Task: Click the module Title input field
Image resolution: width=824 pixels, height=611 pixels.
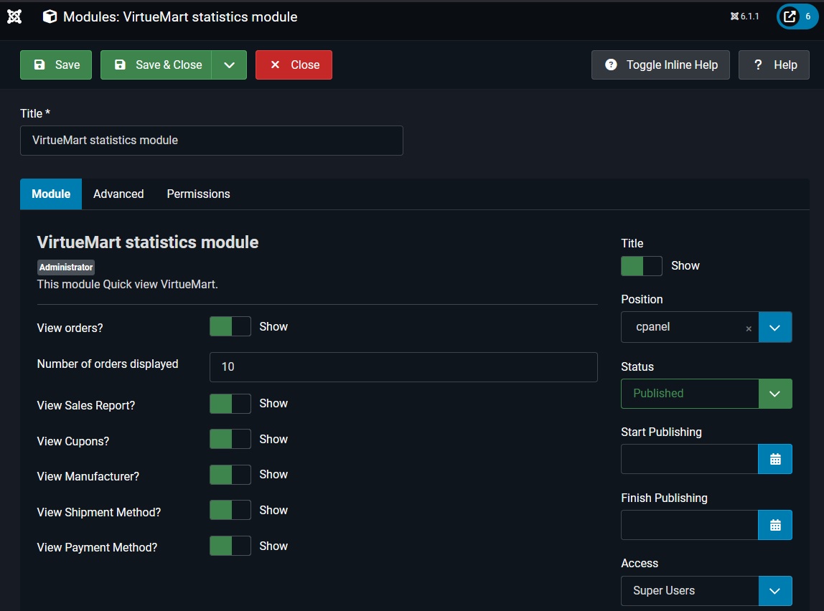Action: (x=212, y=141)
